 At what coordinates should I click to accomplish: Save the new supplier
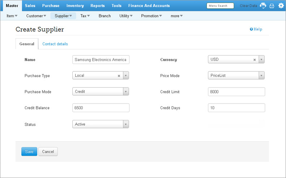(x=29, y=152)
